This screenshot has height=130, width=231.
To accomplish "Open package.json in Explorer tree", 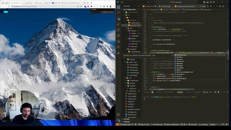I will coord(132,112).
